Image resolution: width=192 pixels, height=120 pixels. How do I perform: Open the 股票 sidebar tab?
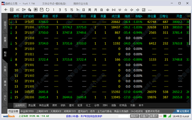point(5,40)
